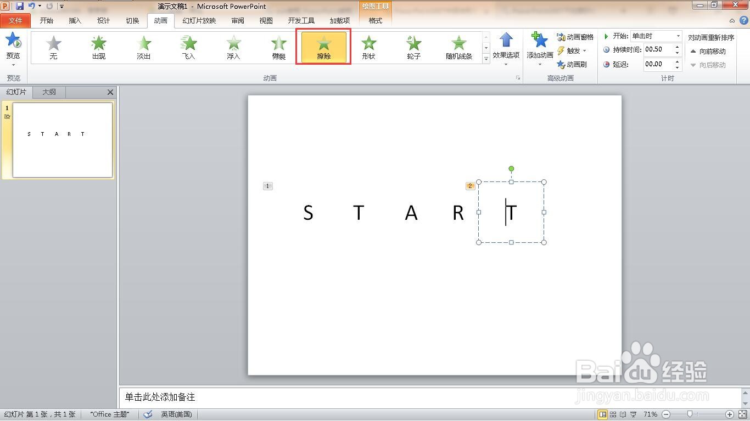Switch to reading view in the status bar
The image size is (750, 421).
point(623,414)
